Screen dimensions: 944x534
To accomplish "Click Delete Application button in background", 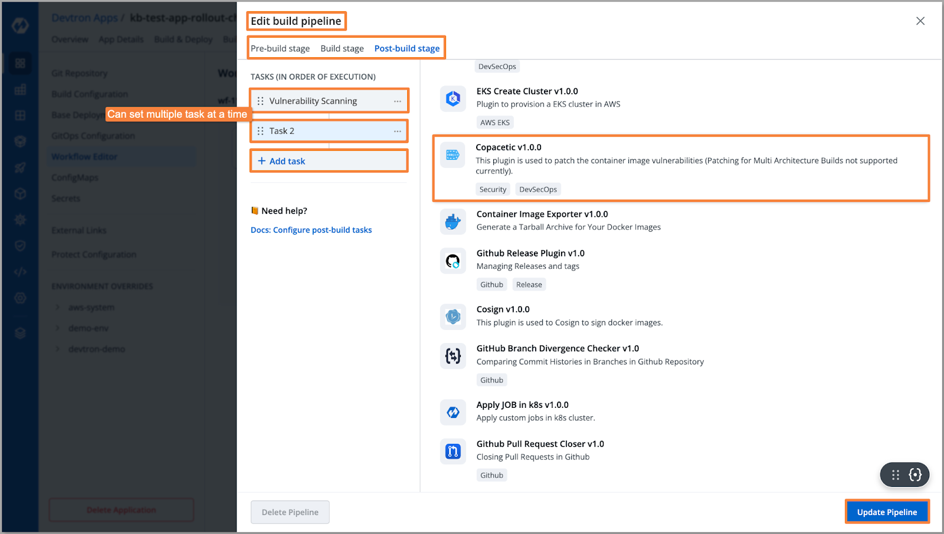I will coord(122,510).
